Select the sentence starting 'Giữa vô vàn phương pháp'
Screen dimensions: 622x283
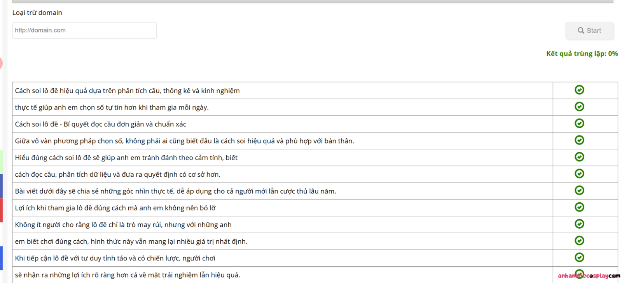click(184, 141)
